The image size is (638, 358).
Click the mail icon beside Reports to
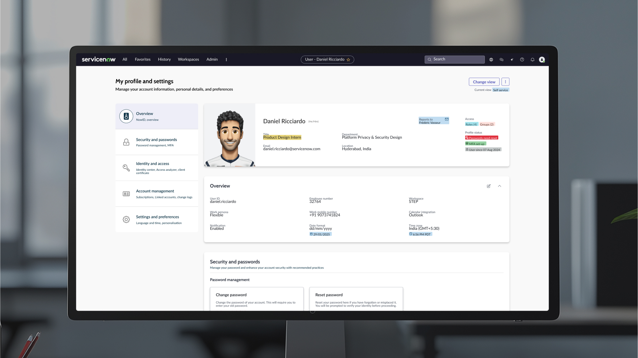(447, 119)
